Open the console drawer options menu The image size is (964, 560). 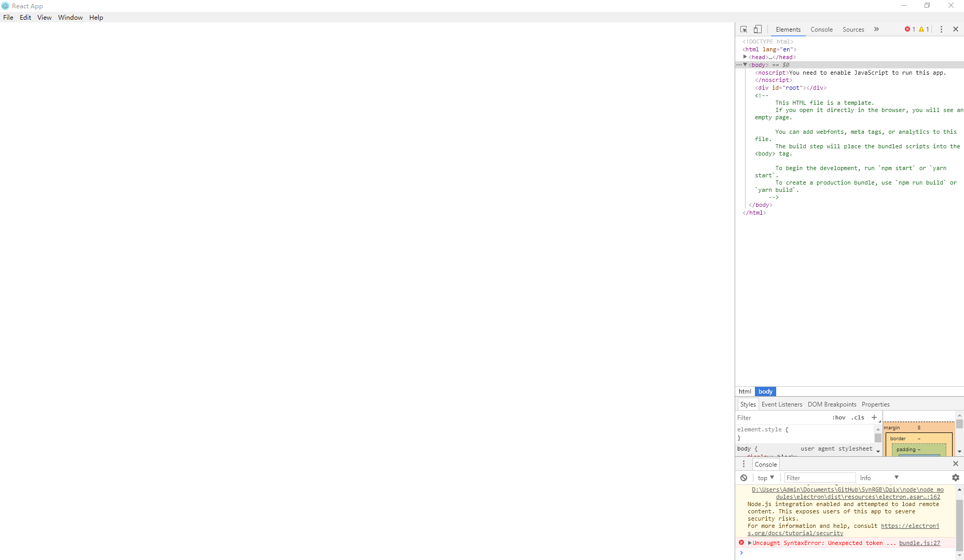pos(744,464)
